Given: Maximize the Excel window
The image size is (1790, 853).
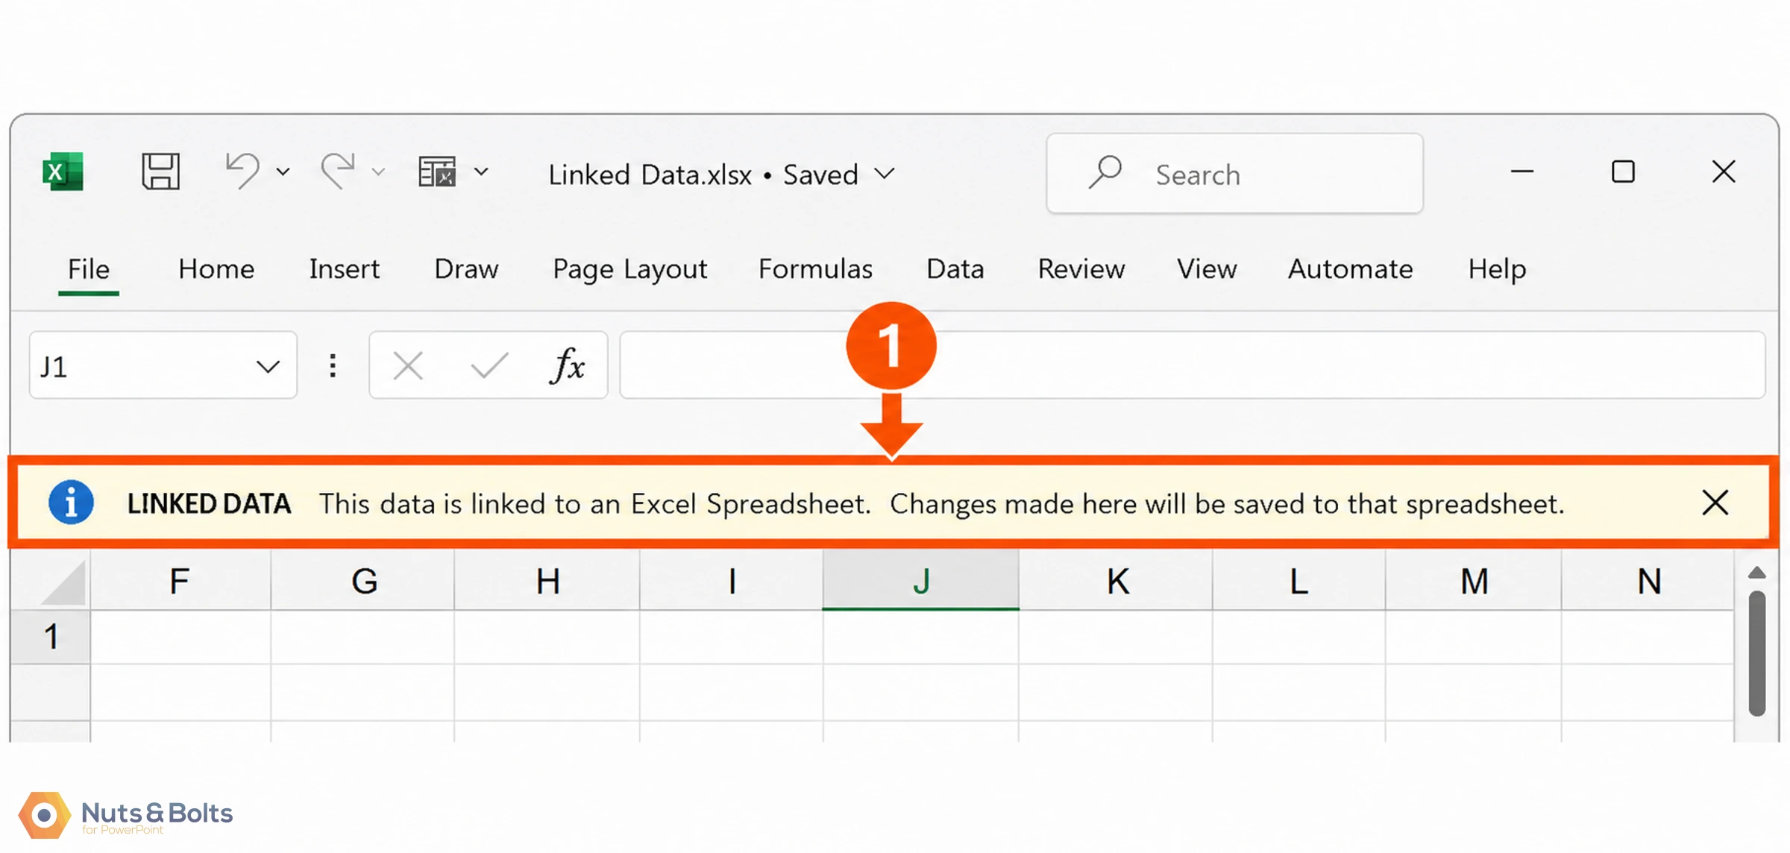Looking at the screenshot, I should pos(1623,171).
